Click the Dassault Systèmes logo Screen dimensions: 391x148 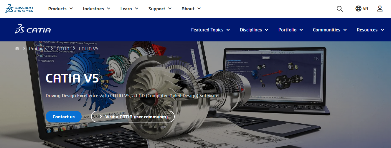[19, 9]
